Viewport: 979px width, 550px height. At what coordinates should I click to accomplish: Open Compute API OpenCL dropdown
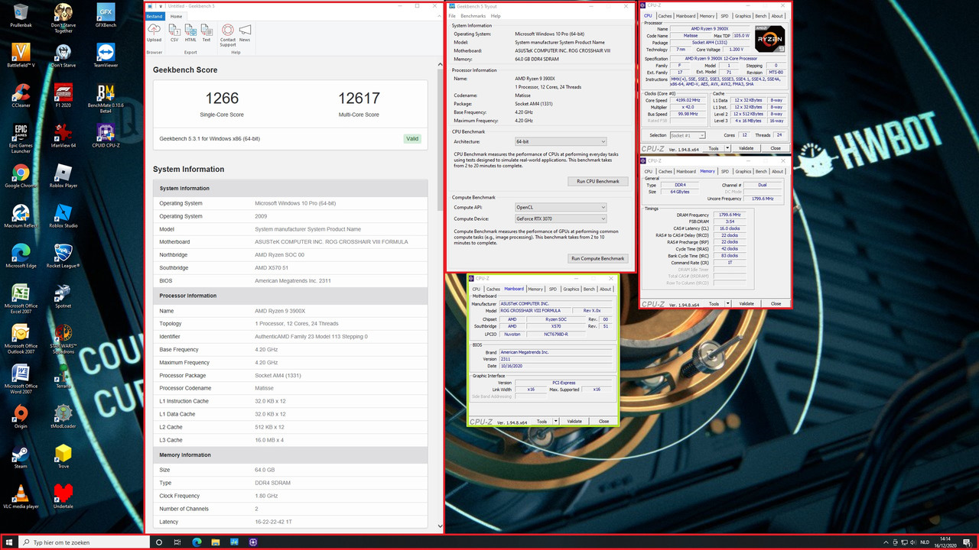click(x=561, y=207)
